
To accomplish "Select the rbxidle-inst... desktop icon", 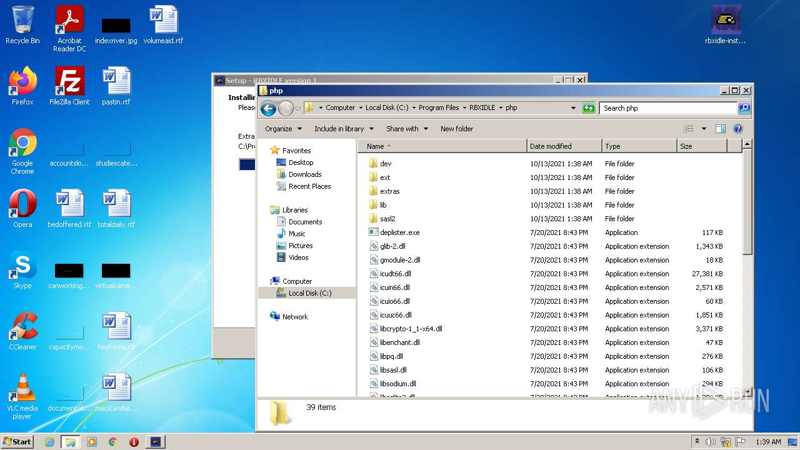I will (726, 26).
